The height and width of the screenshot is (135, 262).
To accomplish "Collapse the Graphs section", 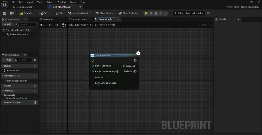I will (3, 66).
